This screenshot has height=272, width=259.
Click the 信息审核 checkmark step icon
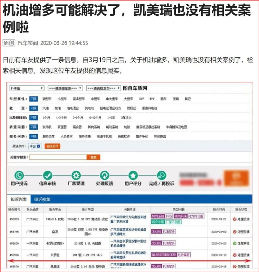coord(47,175)
